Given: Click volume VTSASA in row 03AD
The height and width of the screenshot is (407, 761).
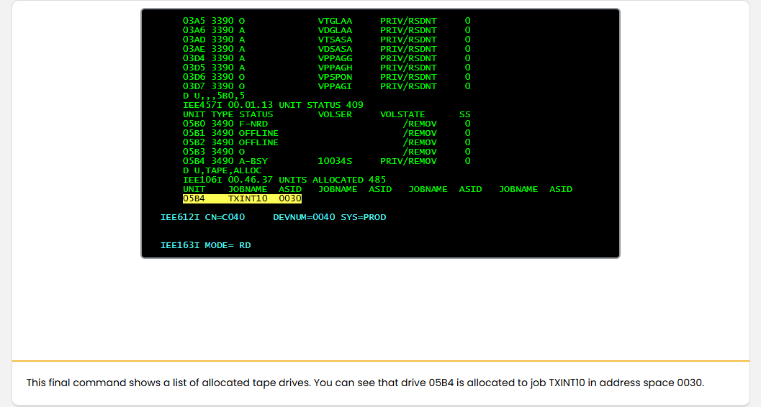Looking at the screenshot, I should pyautogui.click(x=335, y=40).
